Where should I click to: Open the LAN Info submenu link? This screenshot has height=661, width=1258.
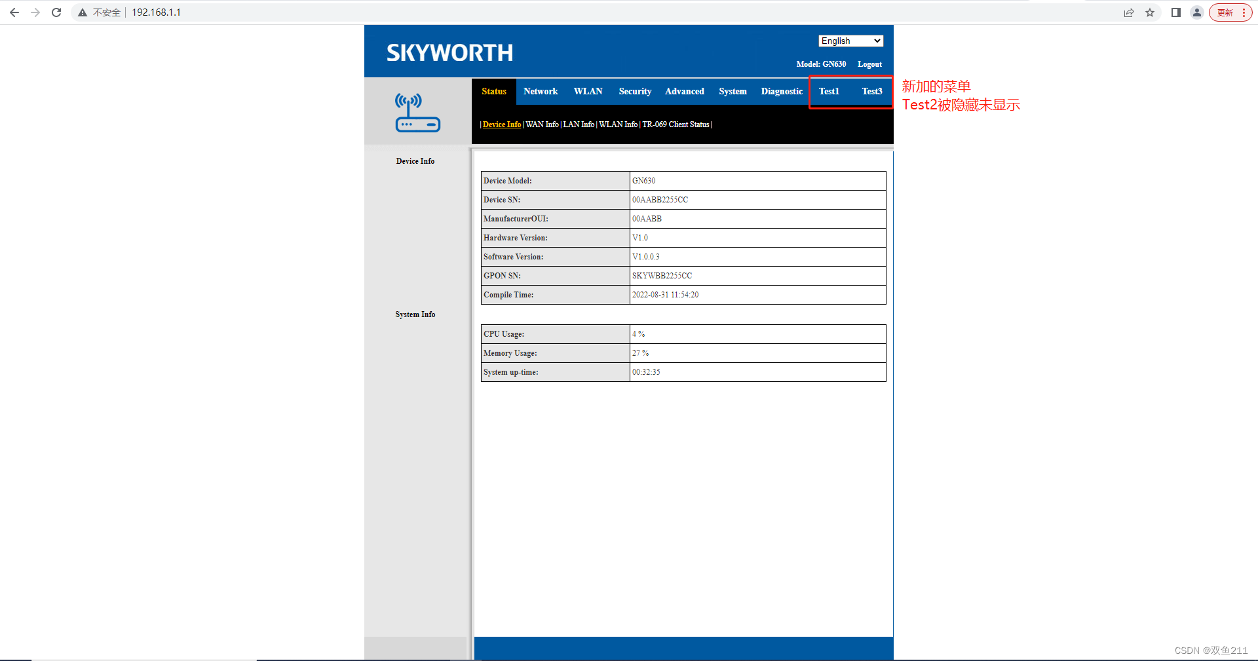[x=579, y=124]
